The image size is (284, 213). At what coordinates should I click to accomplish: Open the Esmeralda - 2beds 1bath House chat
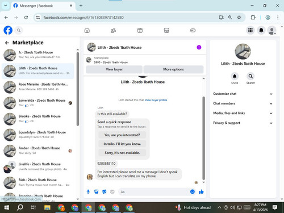tap(38, 103)
